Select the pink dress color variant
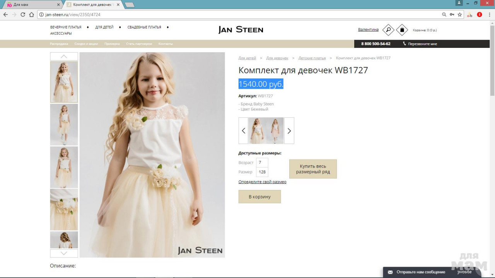 275,131
